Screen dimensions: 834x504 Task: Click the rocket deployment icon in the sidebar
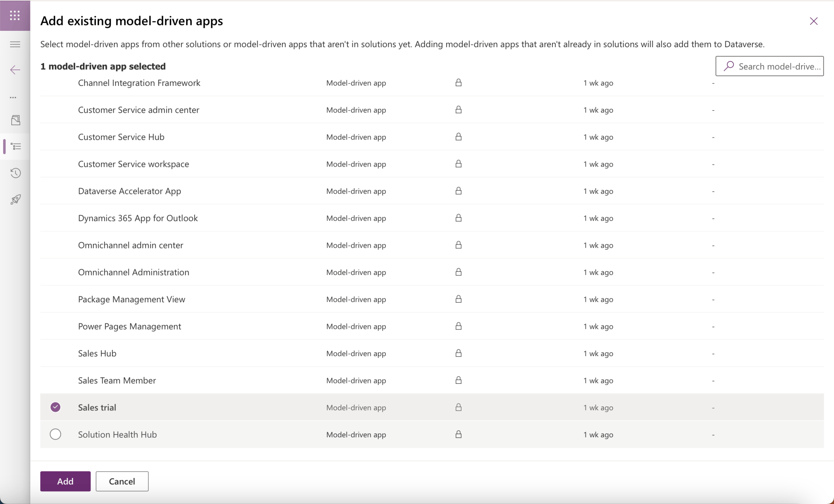tap(15, 199)
